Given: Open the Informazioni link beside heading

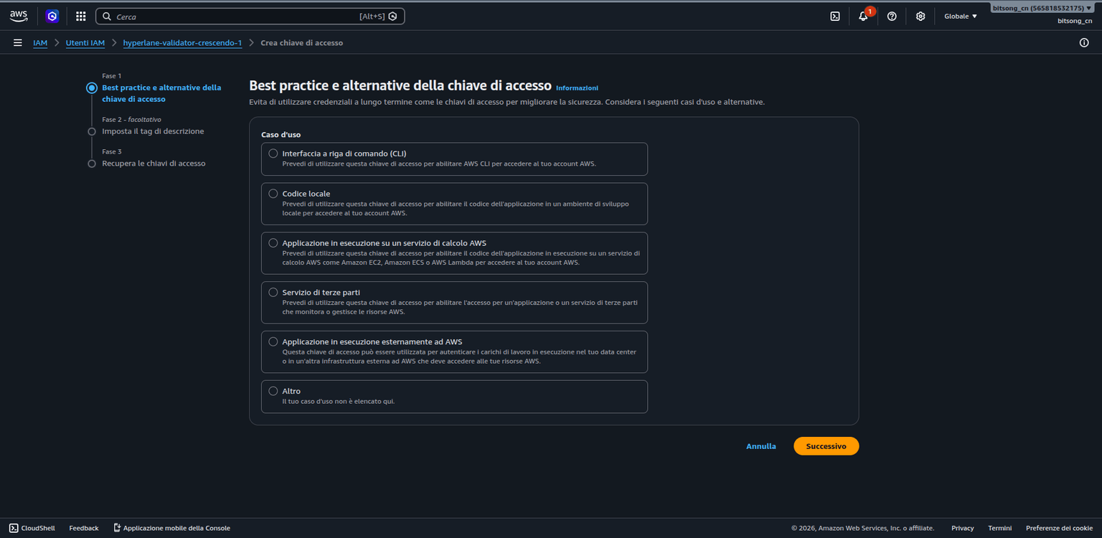Looking at the screenshot, I should pyautogui.click(x=577, y=88).
